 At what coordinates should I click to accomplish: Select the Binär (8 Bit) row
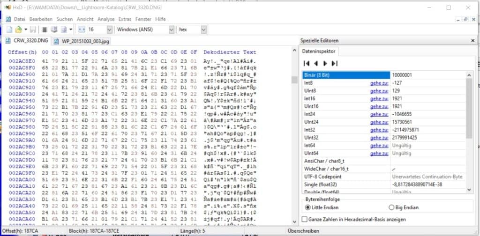point(384,75)
